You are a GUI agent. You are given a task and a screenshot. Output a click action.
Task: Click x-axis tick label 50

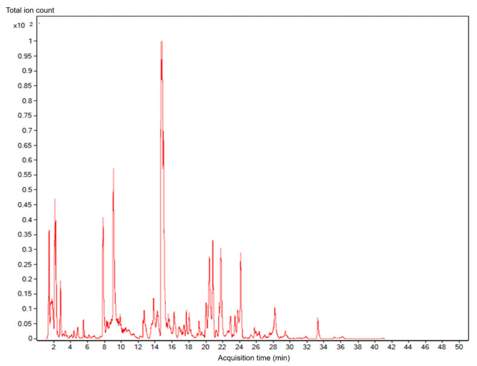(459, 347)
